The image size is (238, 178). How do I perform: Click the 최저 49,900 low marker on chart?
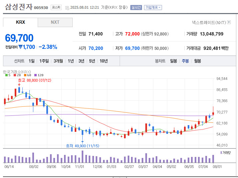pos(82,146)
